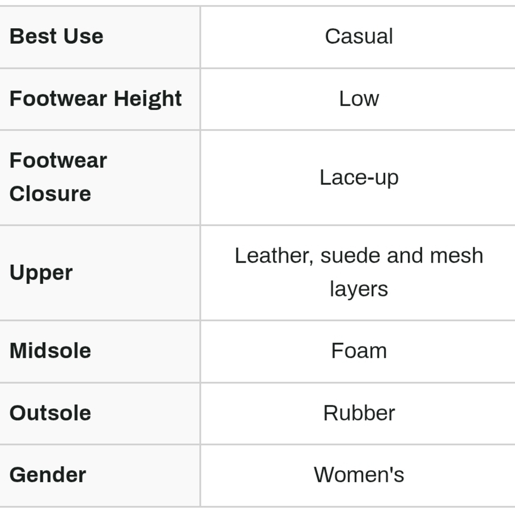Screen dimensions: 515x515
Task: Click the word mesh in Upper value
Action: (456, 256)
